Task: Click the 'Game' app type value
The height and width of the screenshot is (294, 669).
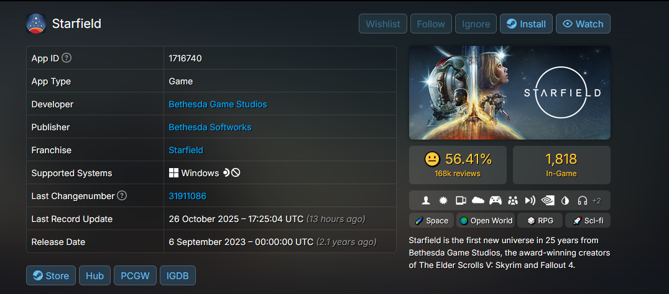Action: [181, 81]
